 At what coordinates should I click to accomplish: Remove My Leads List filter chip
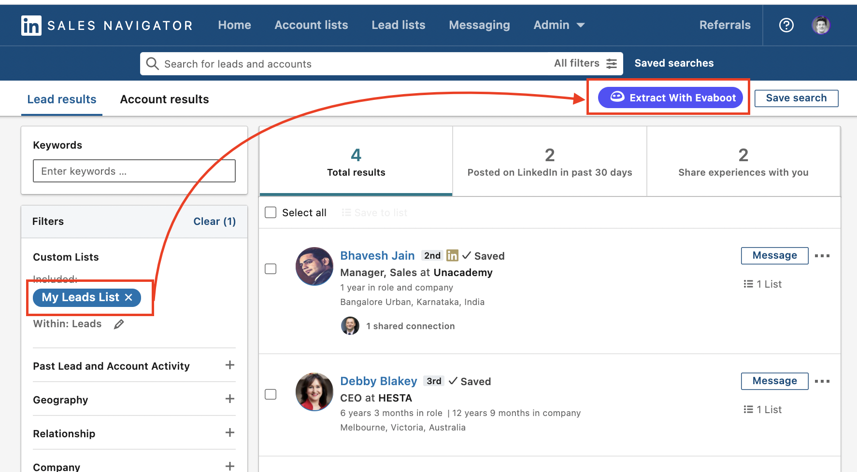129,297
